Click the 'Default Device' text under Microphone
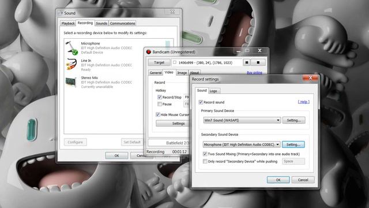This screenshot has height=208, width=369. (92, 53)
